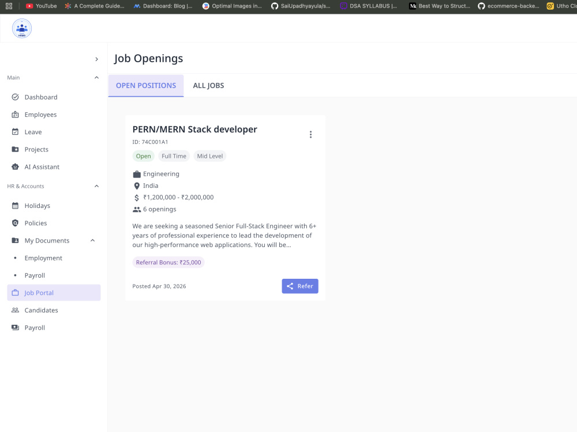577x432 pixels.
Task: Open the DSA SYLLABUS bookmark
Action: (368, 6)
